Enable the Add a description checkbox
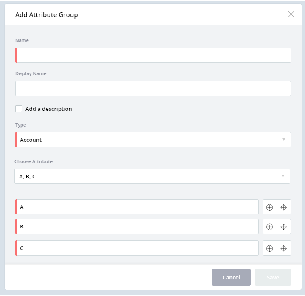Image resolution: width=305 pixels, height=296 pixels. coord(19,109)
